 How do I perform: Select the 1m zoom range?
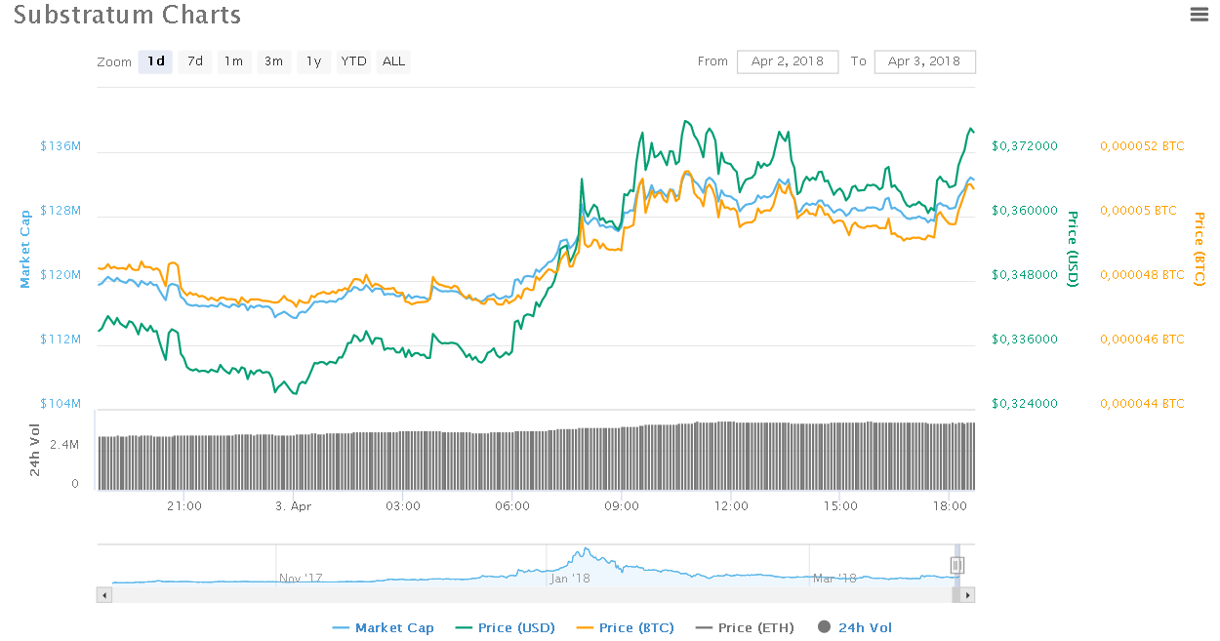click(234, 61)
